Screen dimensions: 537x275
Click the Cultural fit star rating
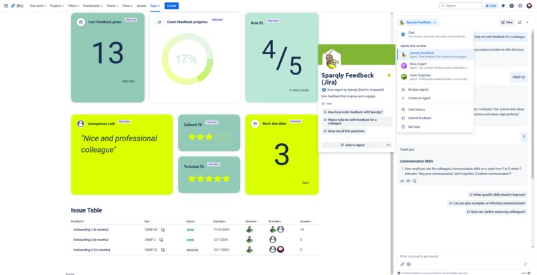coord(209,137)
